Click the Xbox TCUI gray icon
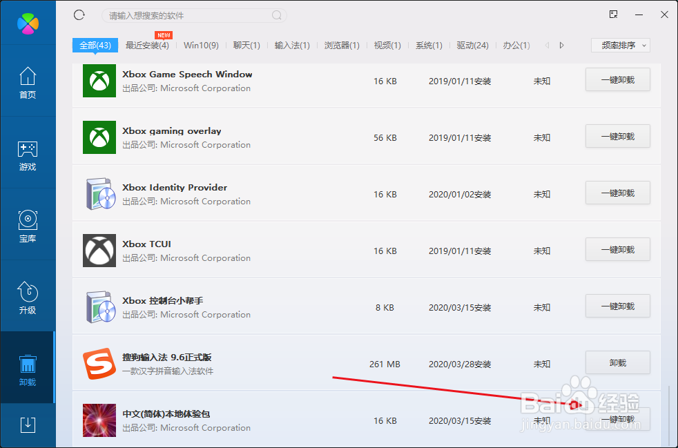The width and height of the screenshot is (678, 448). pos(99,251)
